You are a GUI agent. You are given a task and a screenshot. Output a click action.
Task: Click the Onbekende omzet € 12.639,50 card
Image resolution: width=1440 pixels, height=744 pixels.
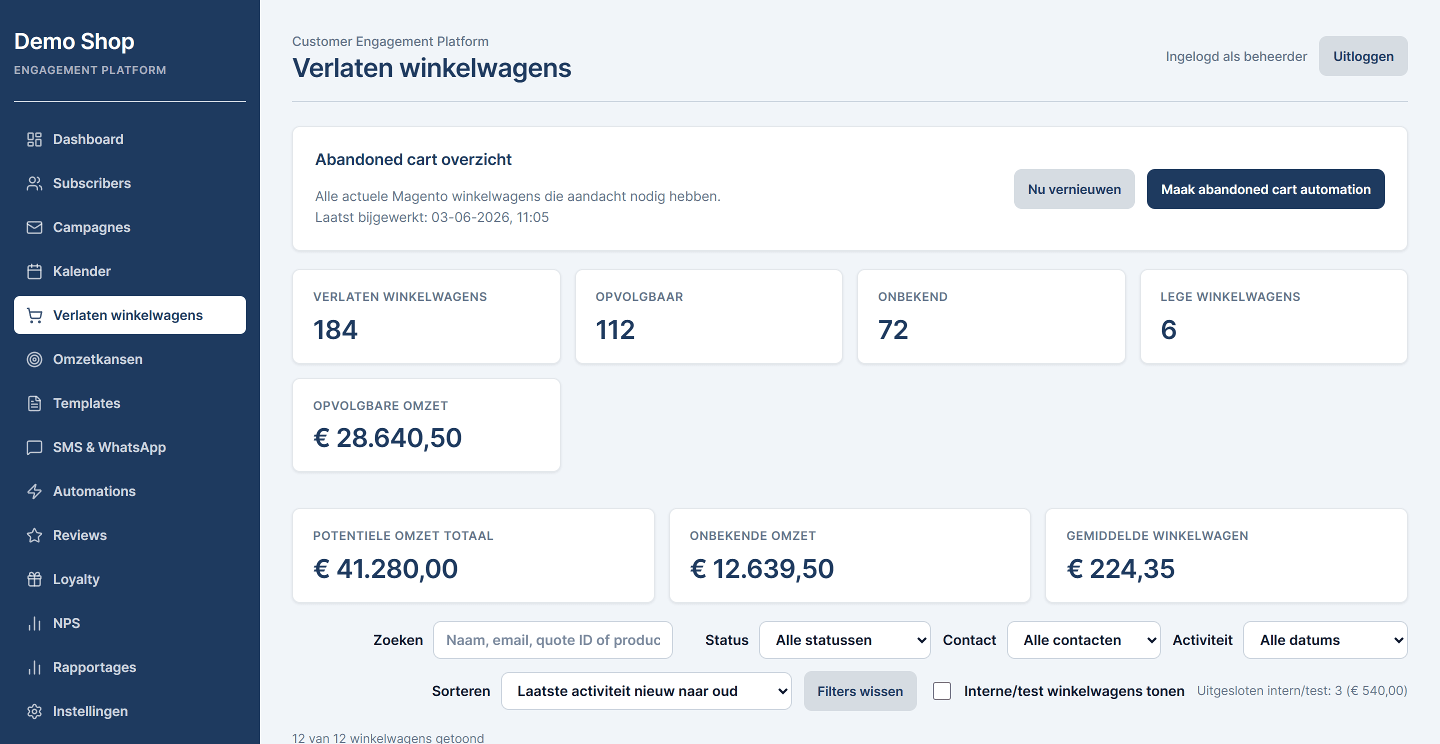point(849,555)
